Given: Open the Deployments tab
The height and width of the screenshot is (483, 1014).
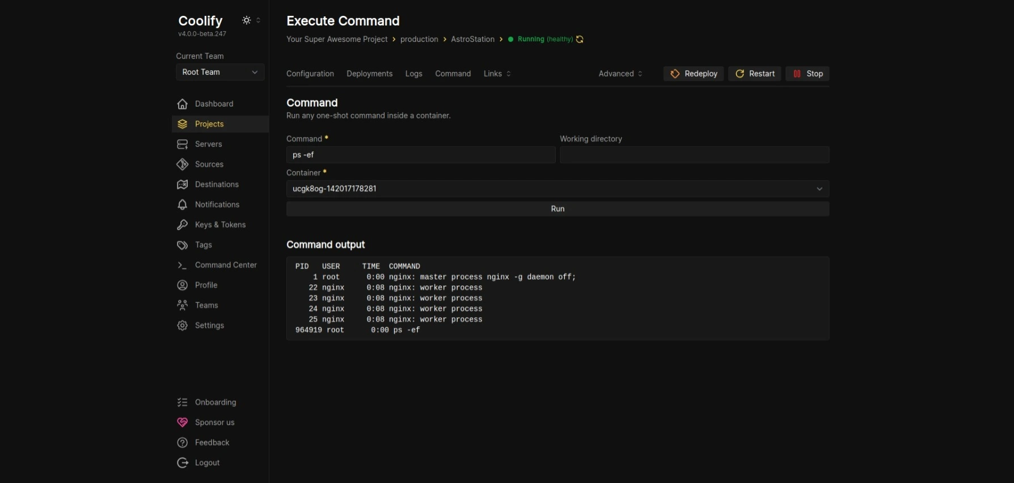Looking at the screenshot, I should pos(370,74).
